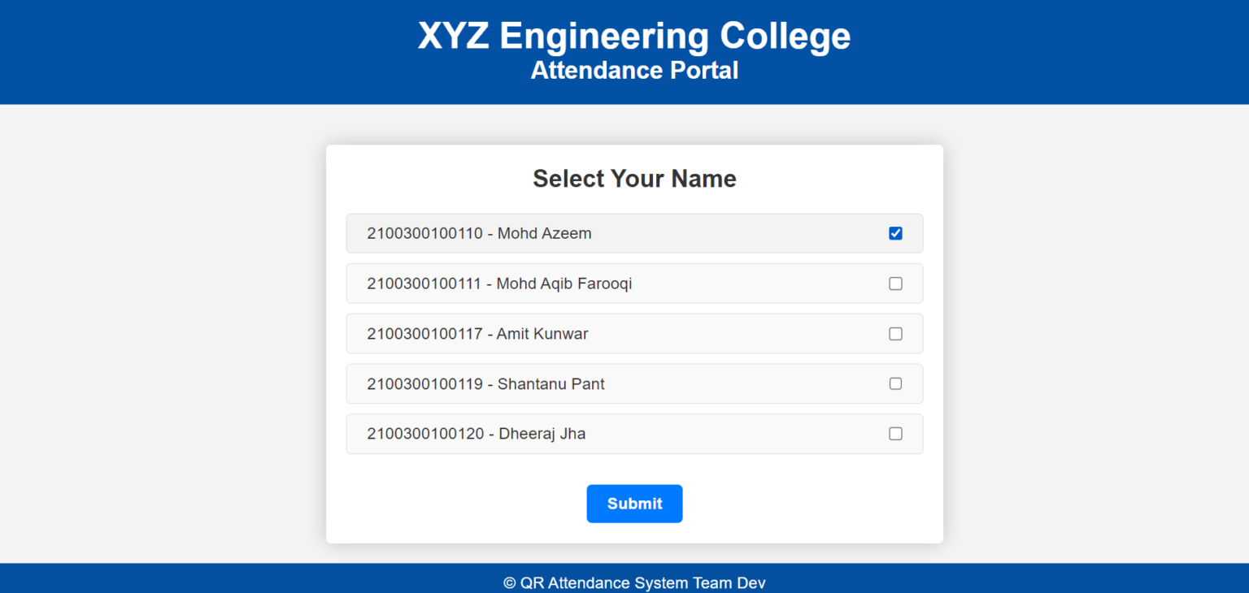Click the XYZ Engineering College title
The height and width of the screenshot is (593, 1249).
click(x=634, y=36)
